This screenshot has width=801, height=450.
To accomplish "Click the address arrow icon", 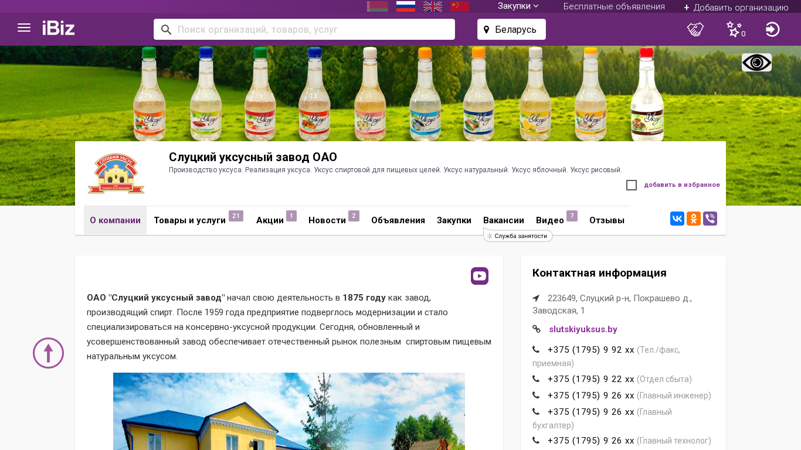I will tap(536, 298).
